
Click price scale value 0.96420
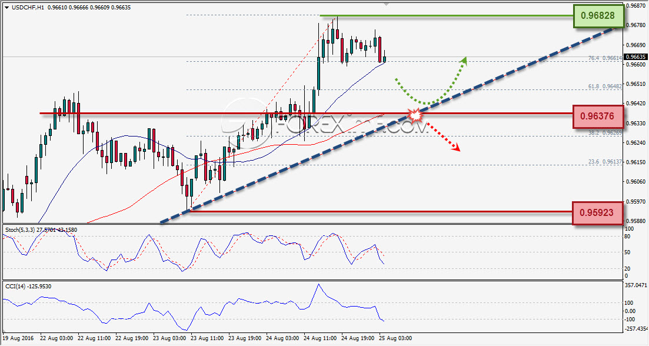coord(636,104)
